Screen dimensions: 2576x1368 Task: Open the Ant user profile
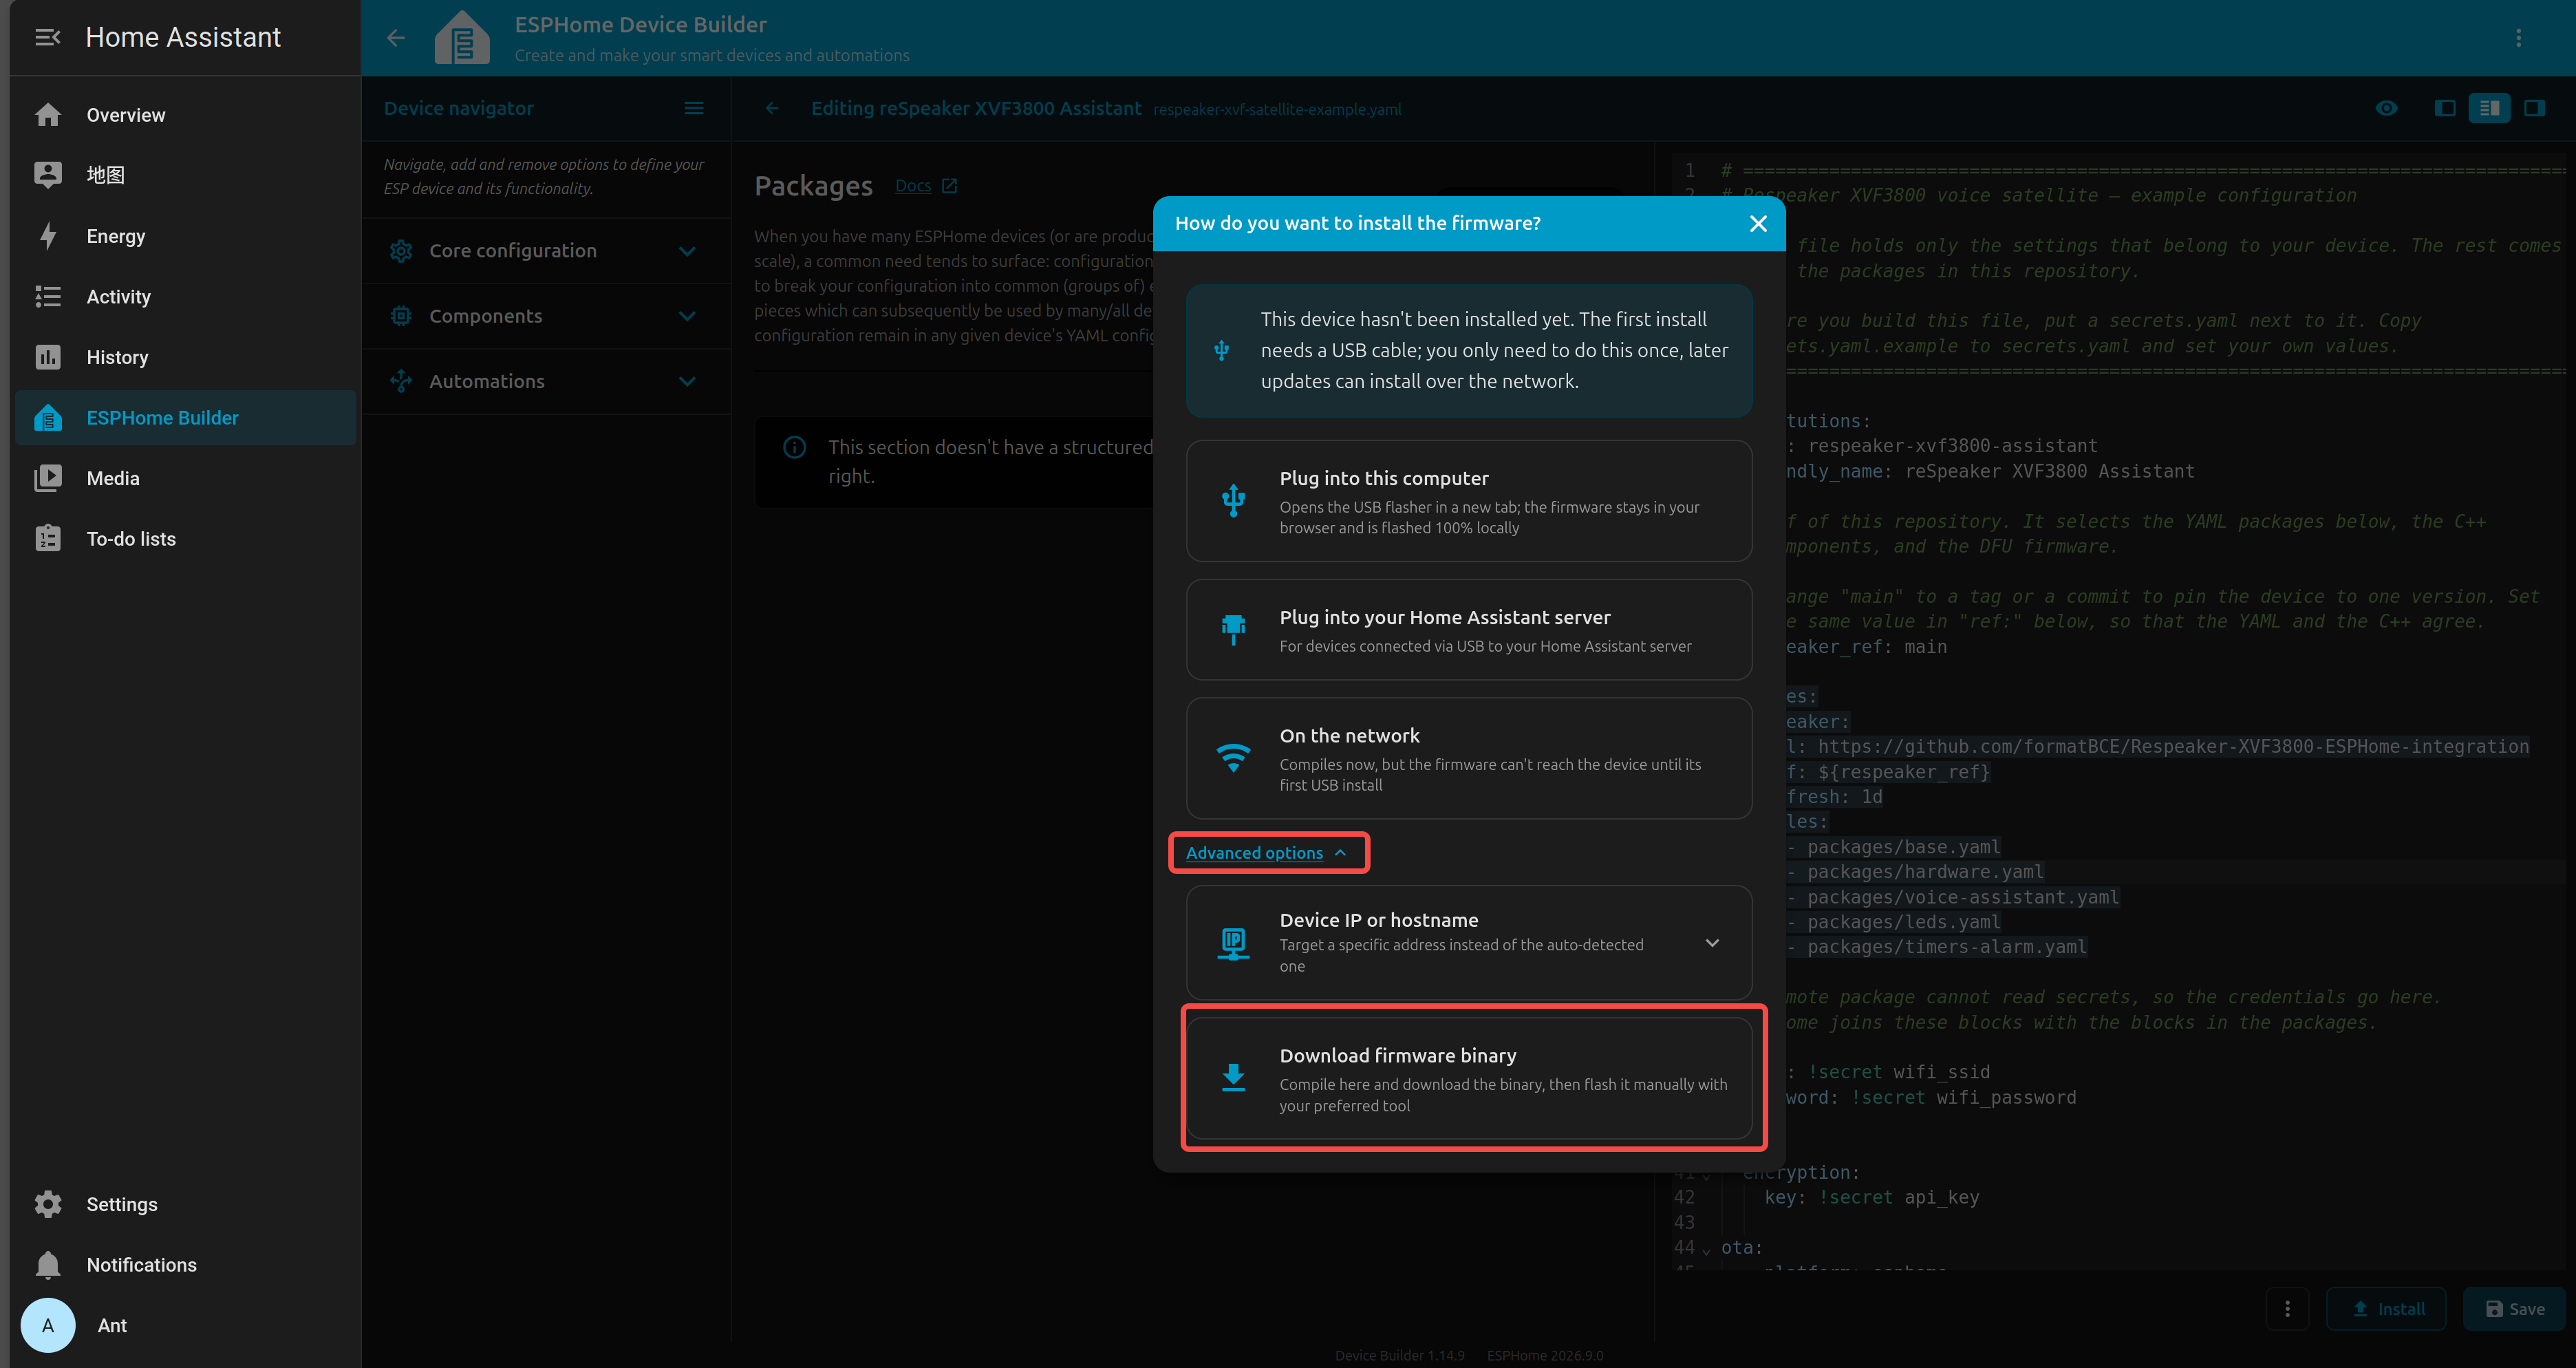186,1325
